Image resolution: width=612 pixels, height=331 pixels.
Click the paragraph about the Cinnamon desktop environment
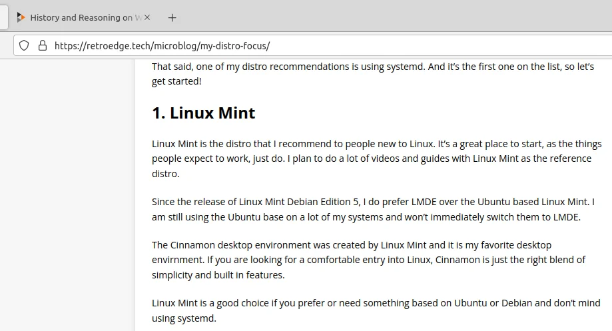tap(368, 260)
